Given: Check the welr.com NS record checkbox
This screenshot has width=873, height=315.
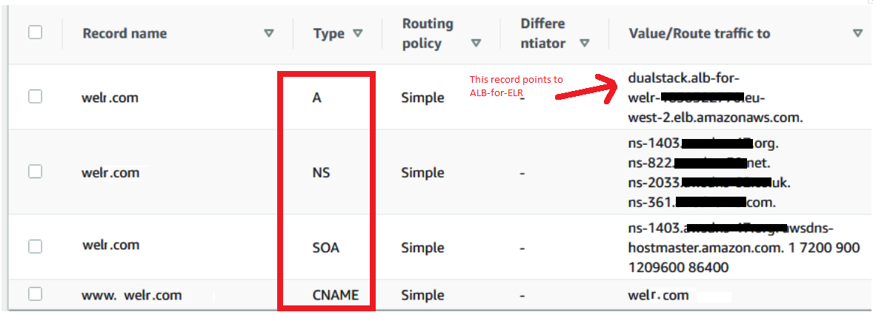Looking at the screenshot, I should [35, 172].
